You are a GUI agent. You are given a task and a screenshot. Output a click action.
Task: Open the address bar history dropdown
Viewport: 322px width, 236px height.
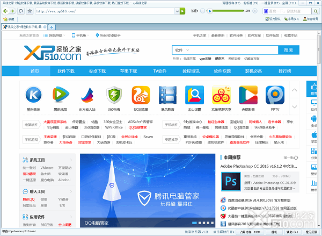click(177, 11)
